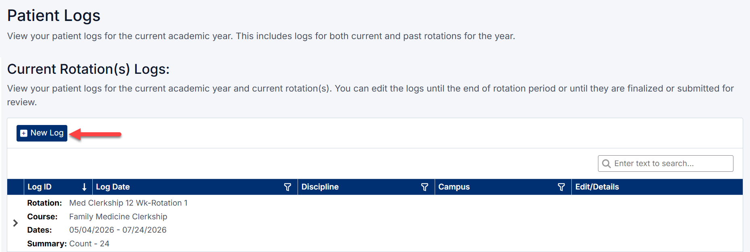Open the filter for the Discipline column
Viewport: 750px width, 252px height.
click(424, 187)
